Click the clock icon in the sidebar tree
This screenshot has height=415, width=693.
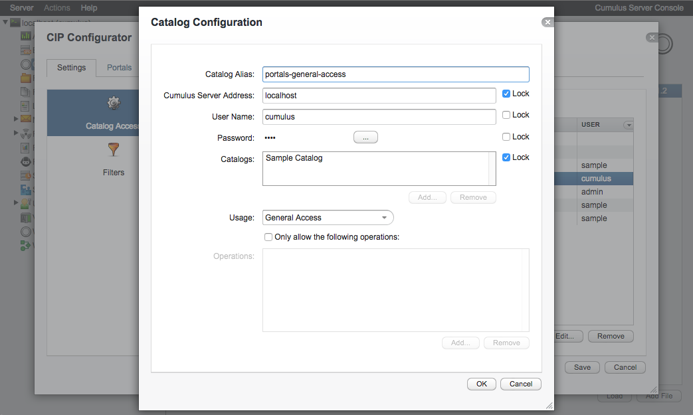[24, 175]
